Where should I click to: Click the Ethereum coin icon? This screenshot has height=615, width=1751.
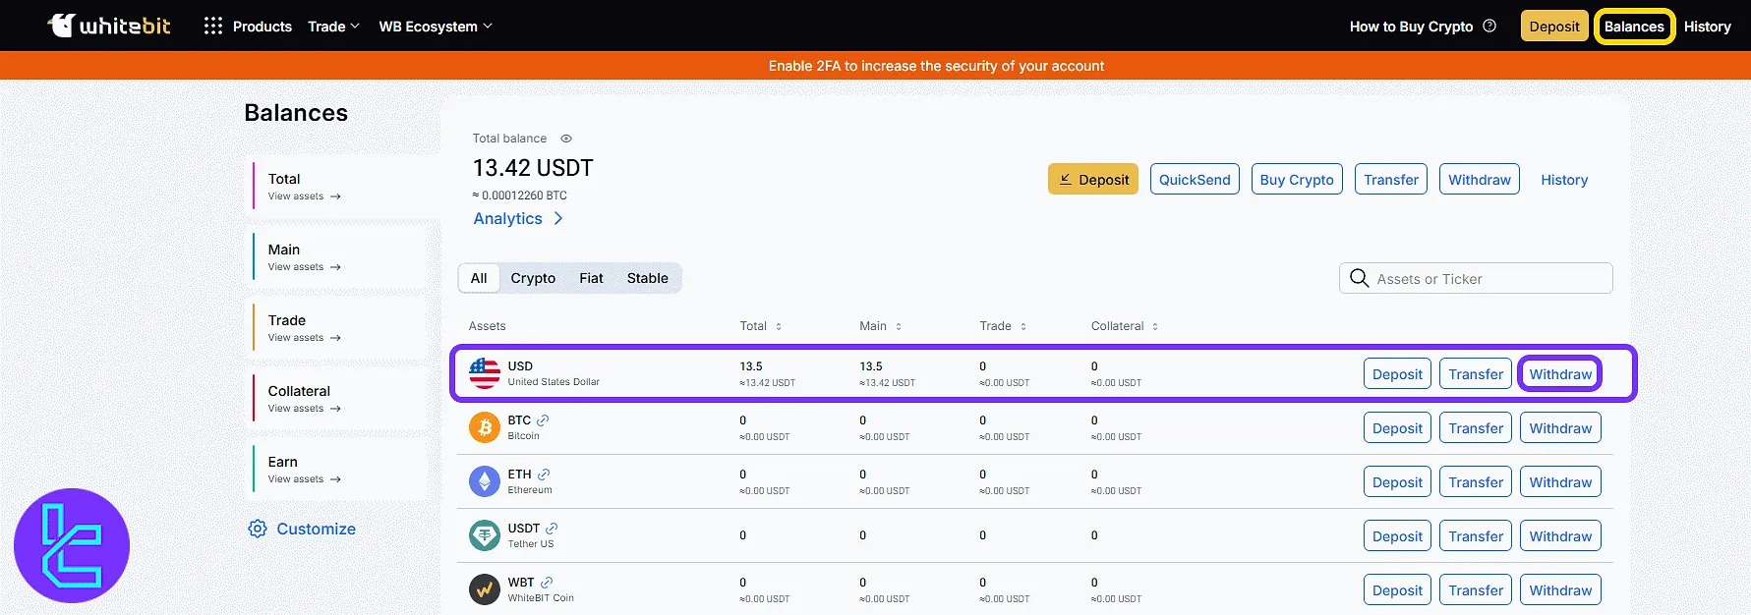(485, 481)
